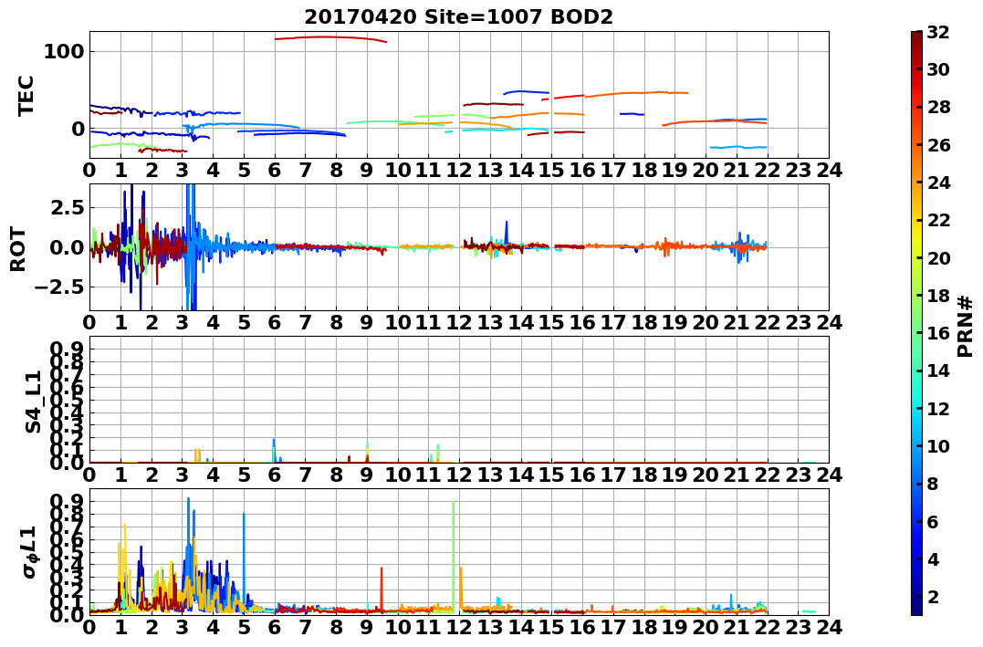Click the '2.5' tick on the ROT axis

point(67,207)
